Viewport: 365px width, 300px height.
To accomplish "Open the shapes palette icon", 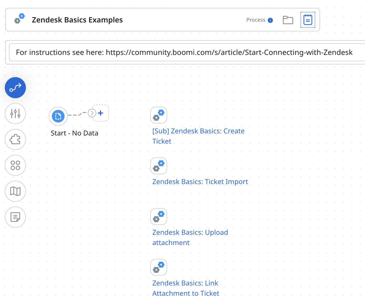I will point(15,165).
